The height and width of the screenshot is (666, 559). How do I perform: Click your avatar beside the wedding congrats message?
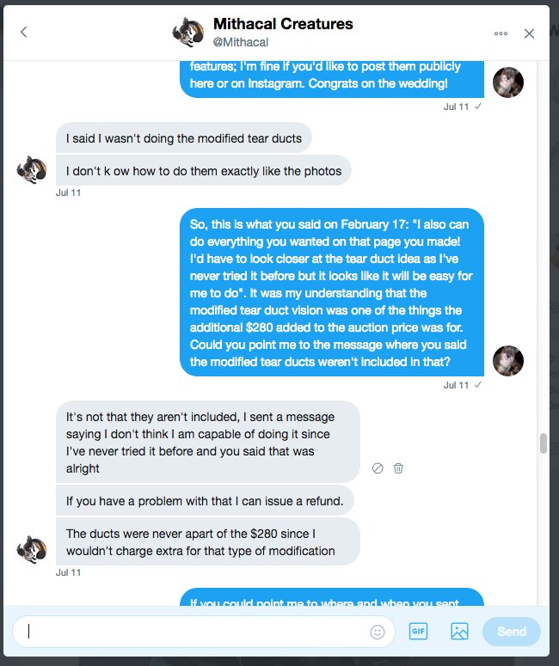click(x=508, y=82)
